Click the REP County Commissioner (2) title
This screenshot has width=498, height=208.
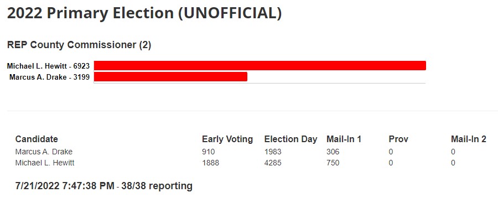[79, 45]
